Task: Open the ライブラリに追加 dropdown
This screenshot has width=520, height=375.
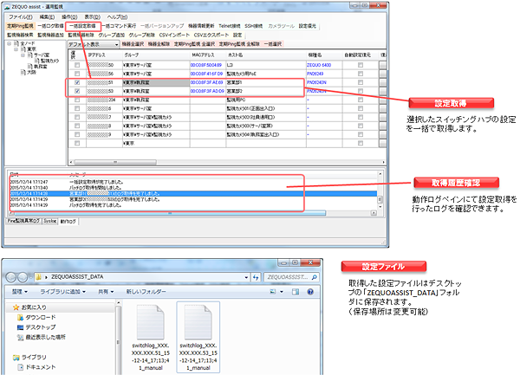Action: pyautogui.click(x=62, y=292)
